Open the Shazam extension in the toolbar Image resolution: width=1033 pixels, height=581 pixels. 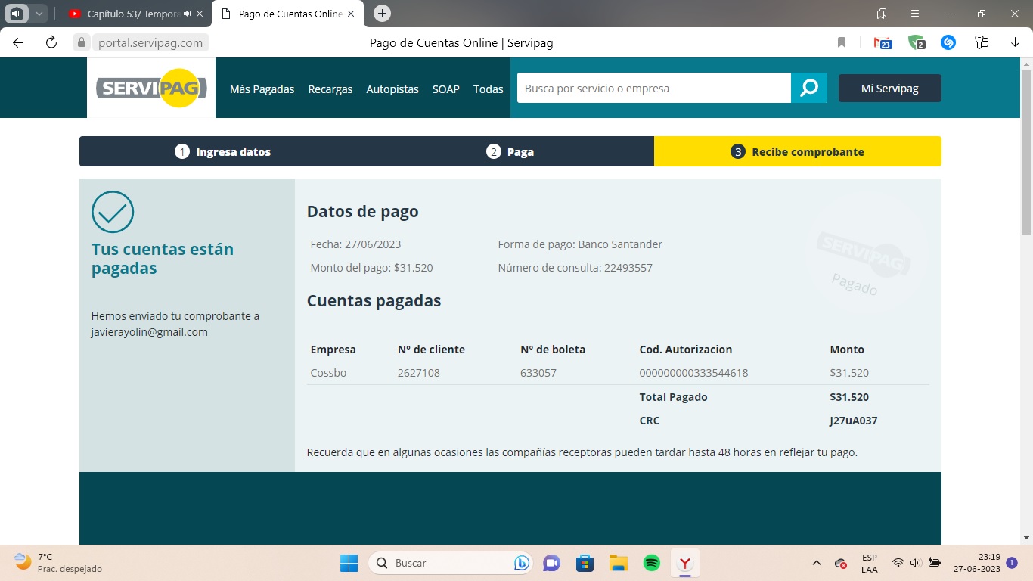point(948,42)
